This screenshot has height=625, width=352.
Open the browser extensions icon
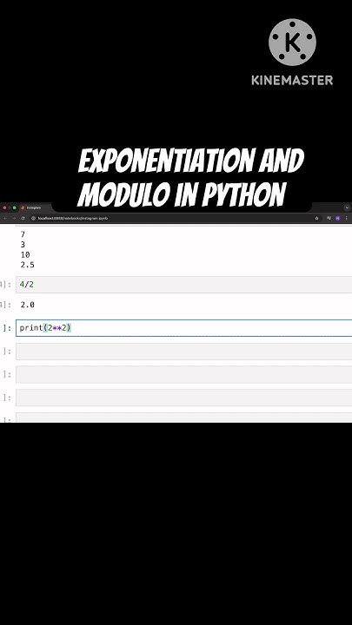[x=329, y=219]
